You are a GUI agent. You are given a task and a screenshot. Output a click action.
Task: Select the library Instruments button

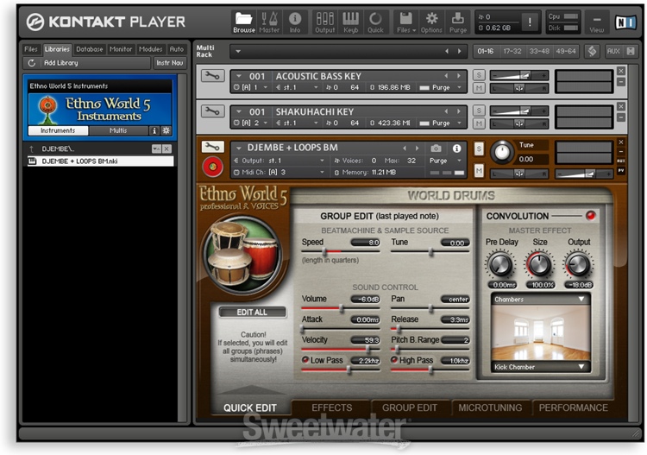point(58,130)
